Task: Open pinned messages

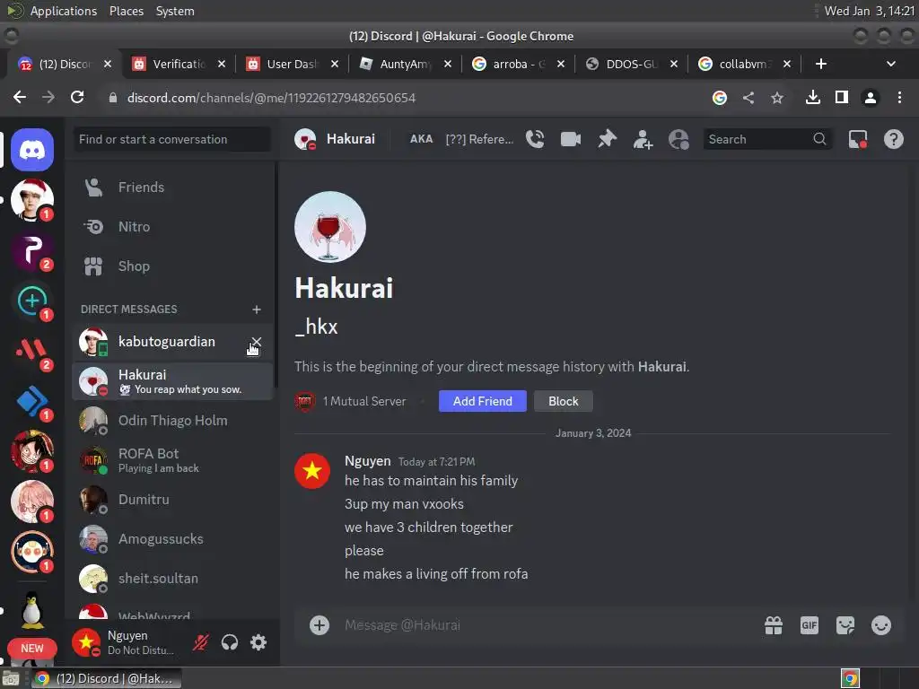Action: point(607,139)
